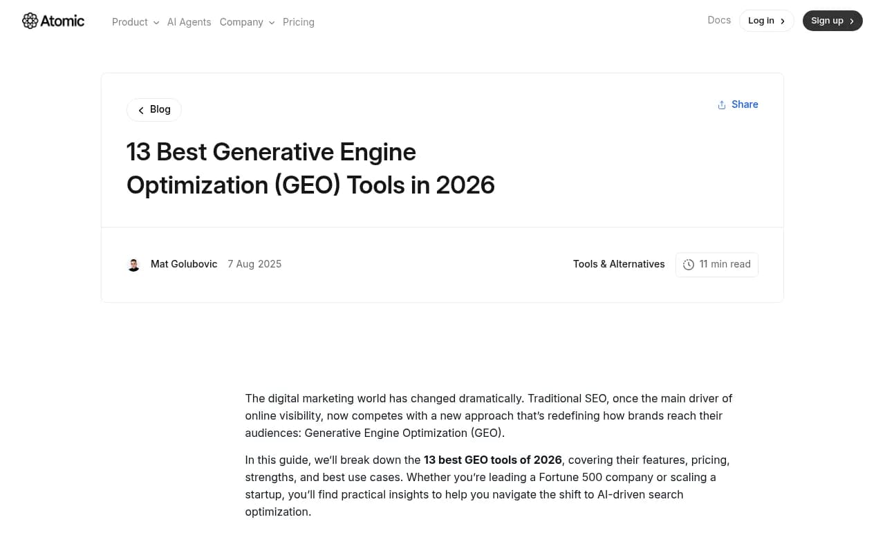
Task: Return to the Blog listing via the Blog button
Action: coord(153,109)
